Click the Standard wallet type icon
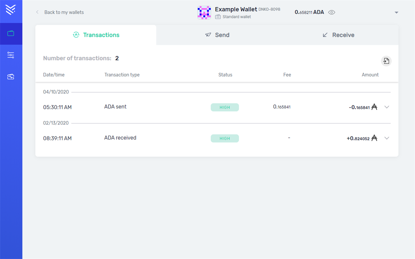This screenshot has height=259, width=415. pos(218,17)
